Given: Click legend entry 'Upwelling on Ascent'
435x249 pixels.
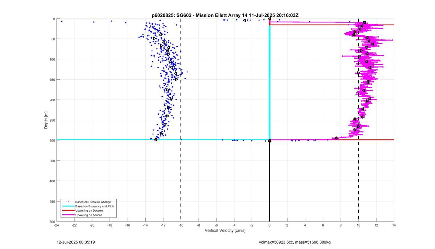Looking at the screenshot, I should click(89, 215).
